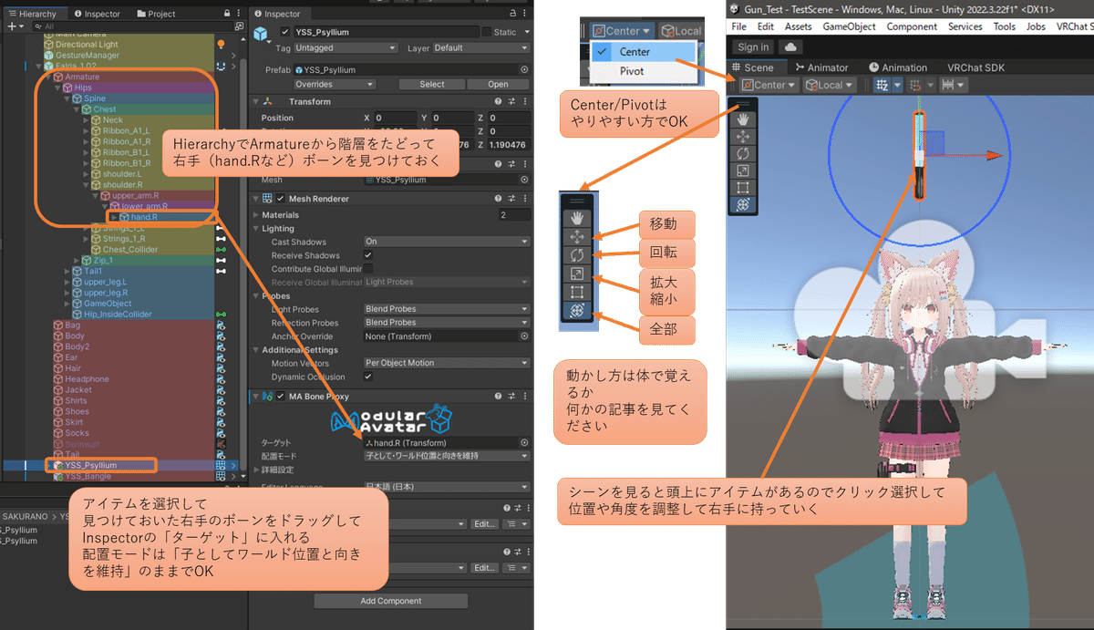The width and height of the screenshot is (1094, 630).
Task: Toggle the Dynamic Occlusion checkbox
Action: (368, 377)
